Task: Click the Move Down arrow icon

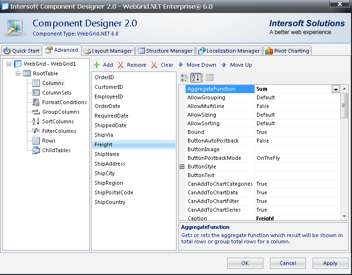Action: pos(180,65)
